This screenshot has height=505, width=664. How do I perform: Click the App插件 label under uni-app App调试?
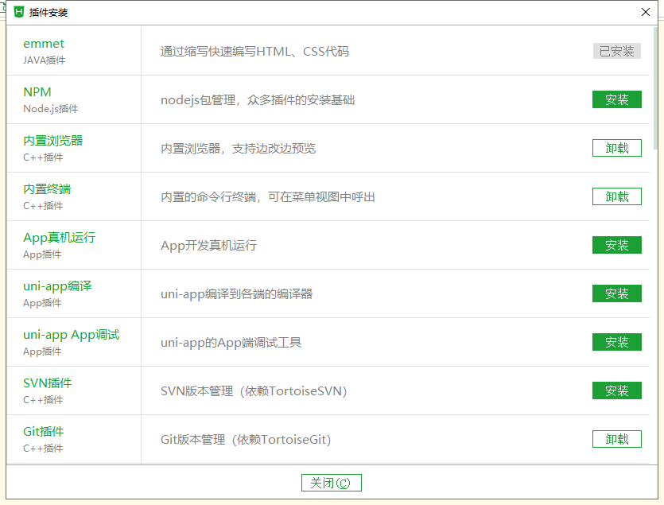point(42,352)
